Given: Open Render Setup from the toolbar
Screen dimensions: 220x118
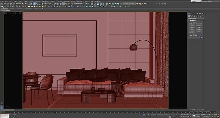Looking at the screenshot, I should pyautogui.click(x=110, y=4).
